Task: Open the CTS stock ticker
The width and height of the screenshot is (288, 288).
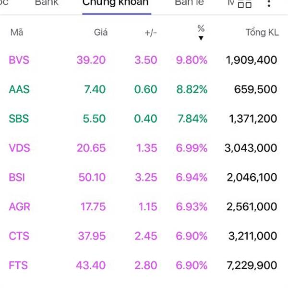Action: pos(19,236)
